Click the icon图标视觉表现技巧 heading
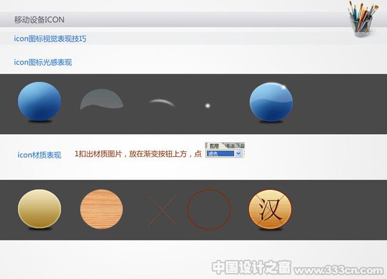387x279 pixels. pyautogui.click(x=50, y=39)
